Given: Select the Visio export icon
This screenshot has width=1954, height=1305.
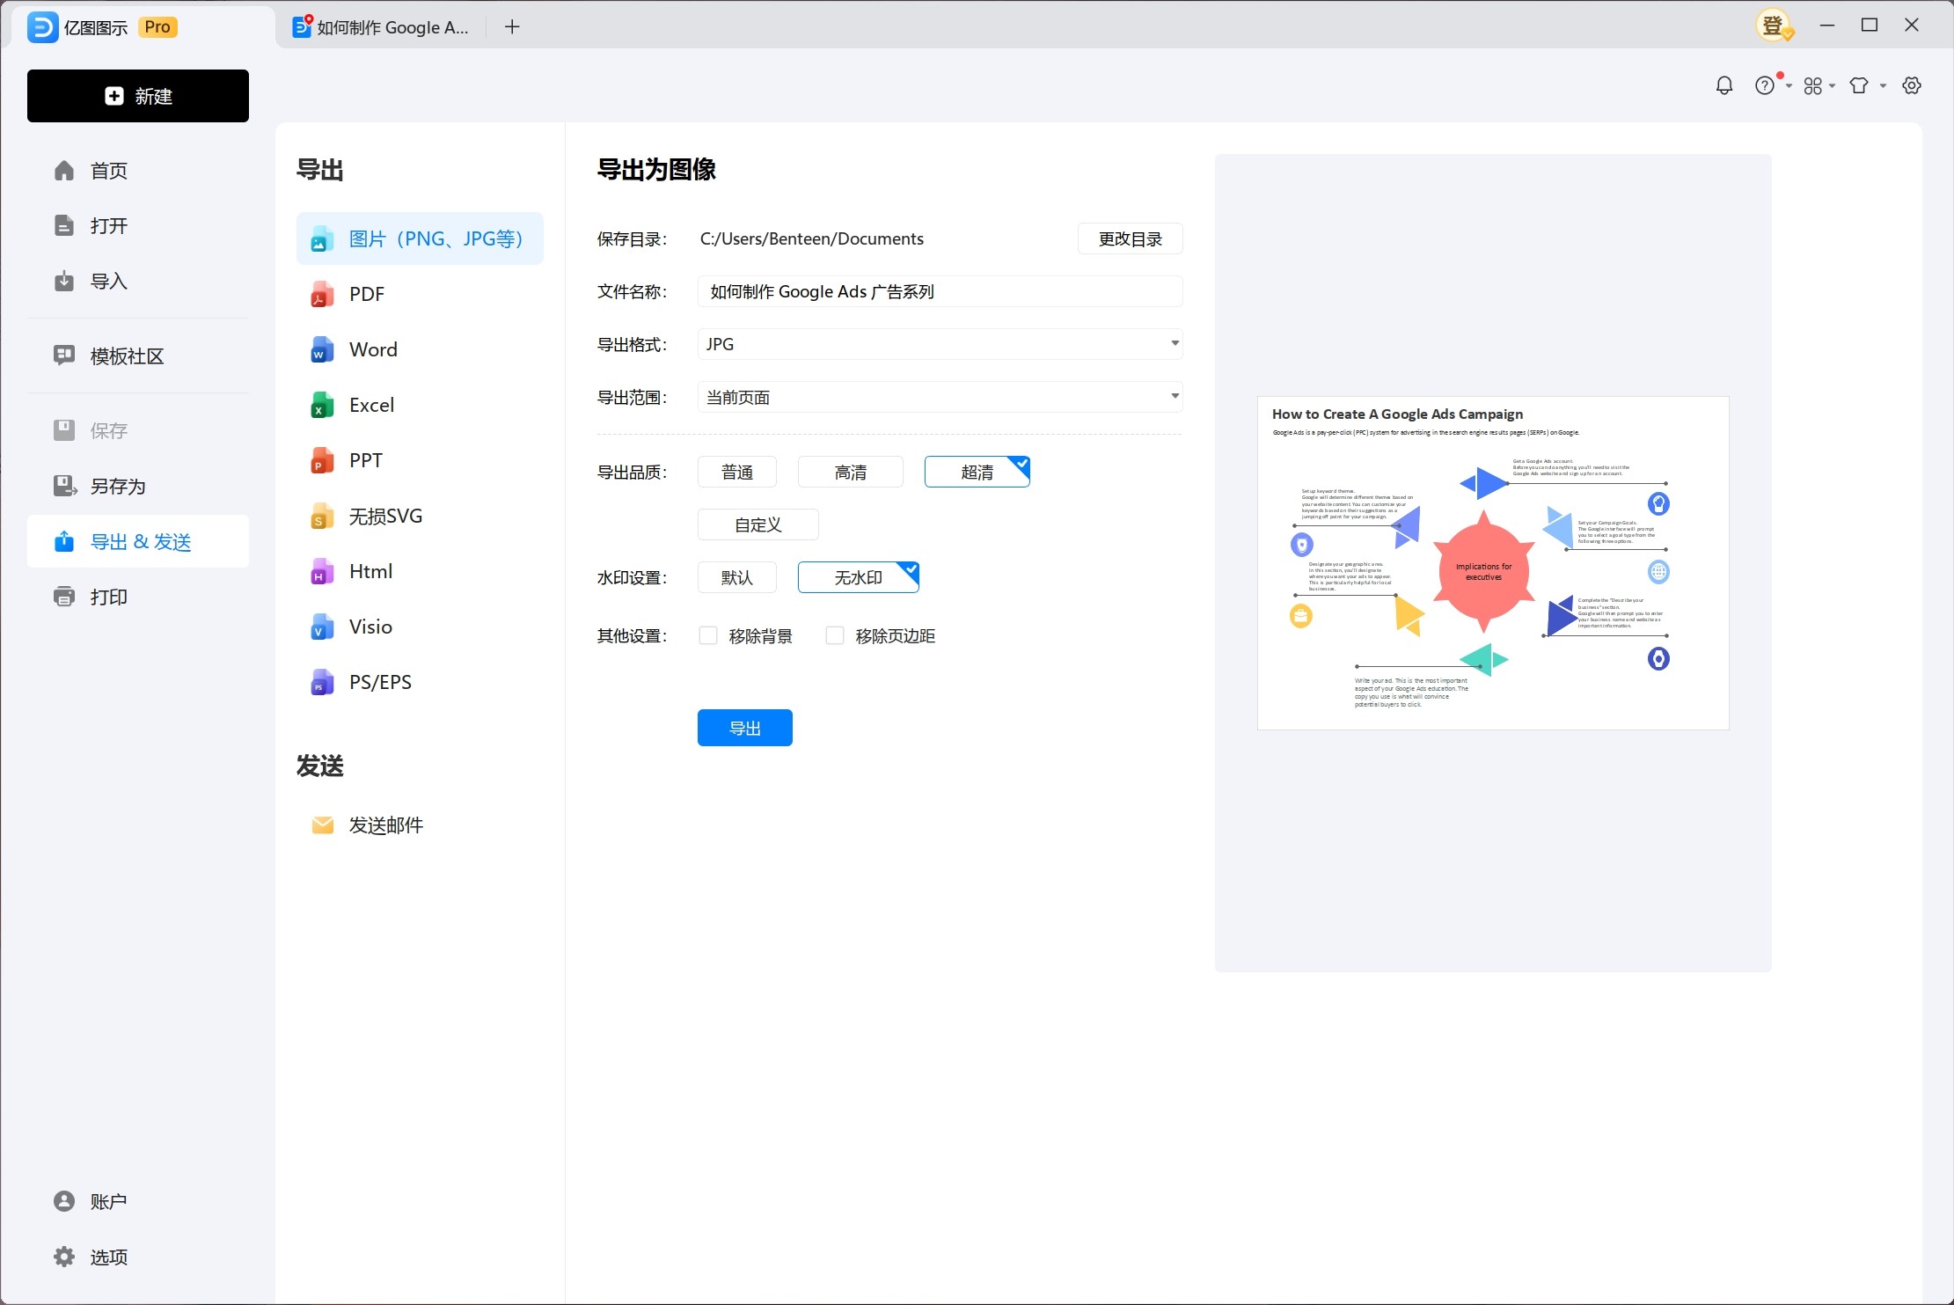Looking at the screenshot, I should pyautogui.click(x=322, y=627).
